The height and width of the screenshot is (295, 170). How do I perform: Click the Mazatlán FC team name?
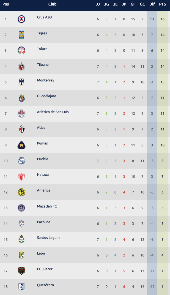[47, 206]
